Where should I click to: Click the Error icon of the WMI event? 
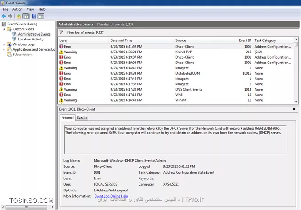[x=61, y=95]
